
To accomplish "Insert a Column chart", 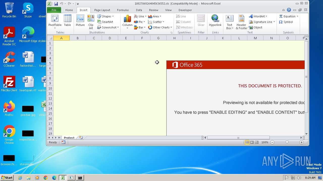I will click(x=127, y=22).
